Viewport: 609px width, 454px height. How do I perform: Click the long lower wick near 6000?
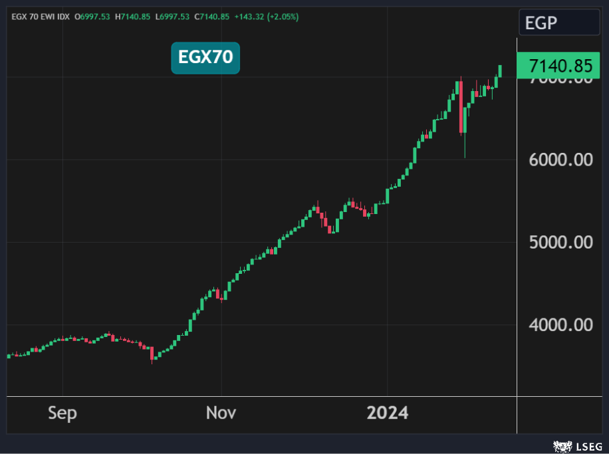[x=465, y=146]
